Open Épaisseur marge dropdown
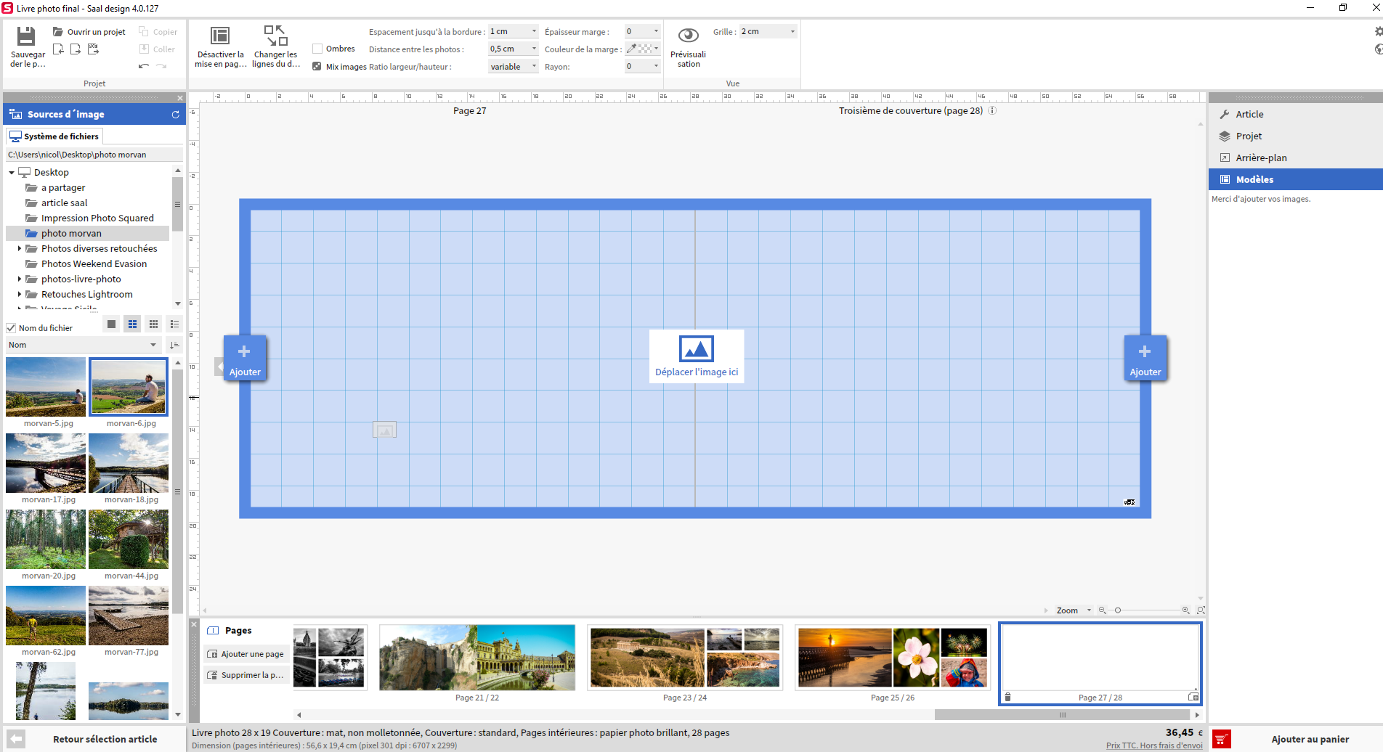Screen dimensions: 1383x752 [x=642, y=31]
